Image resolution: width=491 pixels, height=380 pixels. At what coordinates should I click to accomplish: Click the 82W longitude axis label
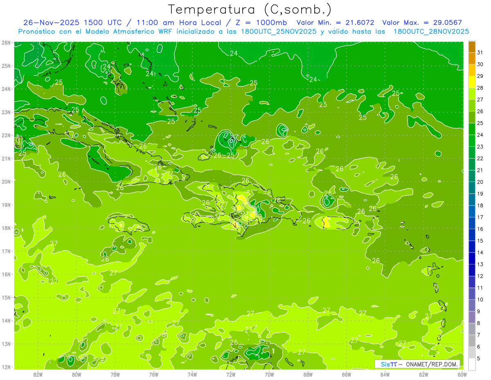38,374
